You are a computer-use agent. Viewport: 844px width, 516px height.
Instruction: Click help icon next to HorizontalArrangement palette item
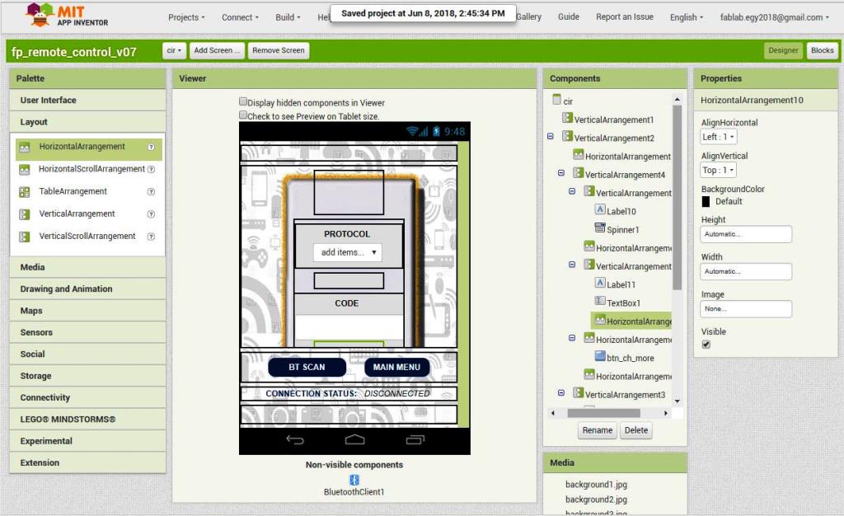tap(152, 147)
